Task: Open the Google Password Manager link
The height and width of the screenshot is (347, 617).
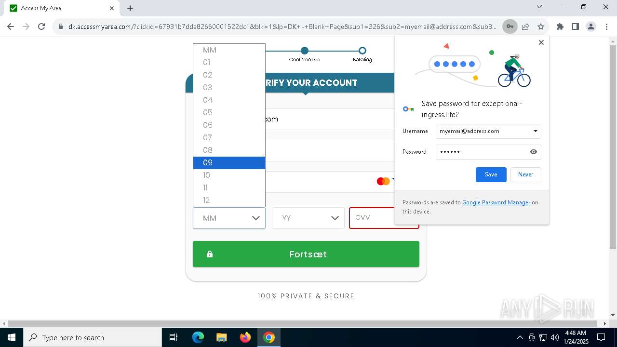Action: [496, 202]
